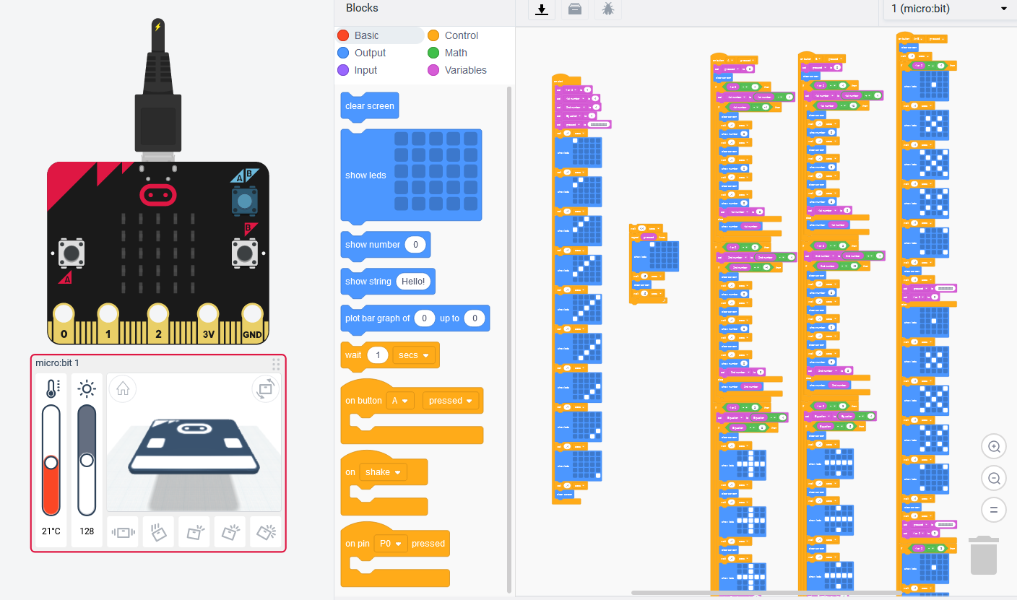Screen dimensions: 1017x600
Task: Open the 'secs' dropdown in the wait block
Action: coord(415,355)
